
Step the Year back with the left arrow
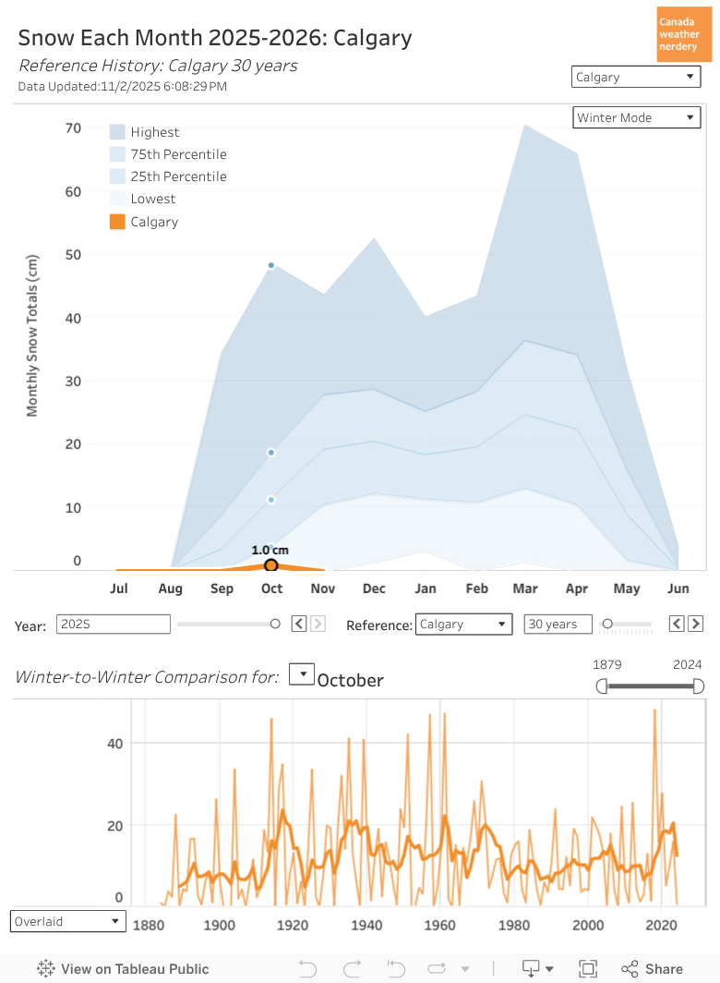299,624
